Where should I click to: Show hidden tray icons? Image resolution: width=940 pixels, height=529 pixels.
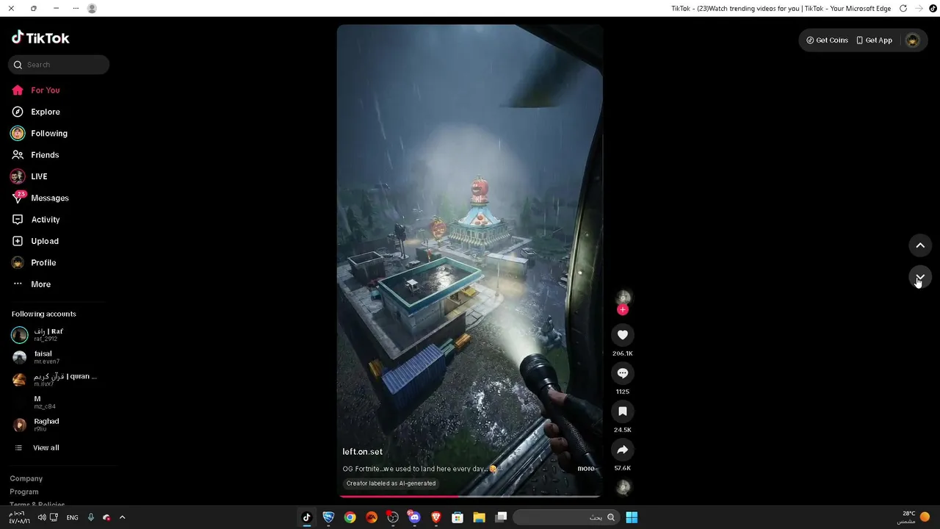(122, 517)
